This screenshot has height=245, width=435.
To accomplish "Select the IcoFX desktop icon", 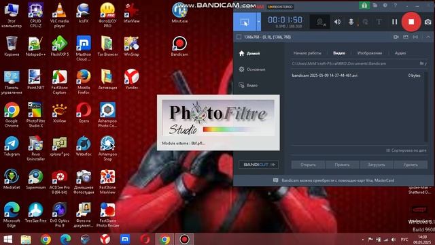I will pyautogui.click(x=84, y=14).
